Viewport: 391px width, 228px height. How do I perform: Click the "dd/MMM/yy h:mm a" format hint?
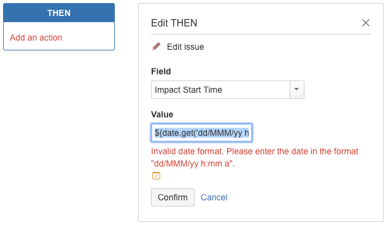pyautogui.click(x=193, y=163)
